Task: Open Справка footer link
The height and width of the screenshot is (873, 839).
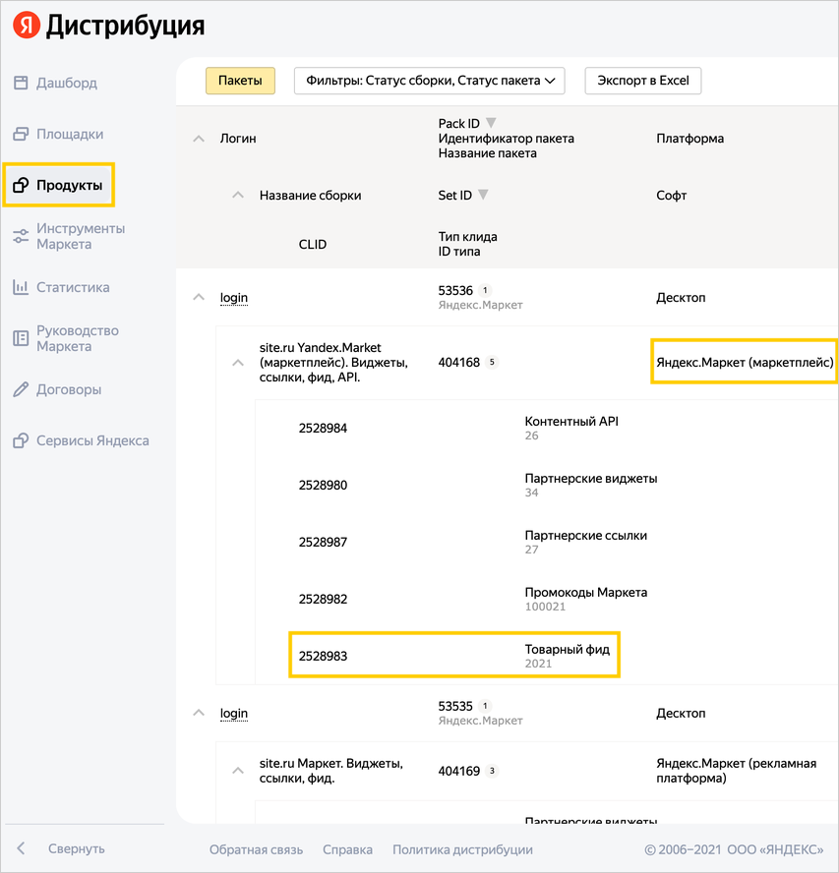Action: tap(347, 849)
